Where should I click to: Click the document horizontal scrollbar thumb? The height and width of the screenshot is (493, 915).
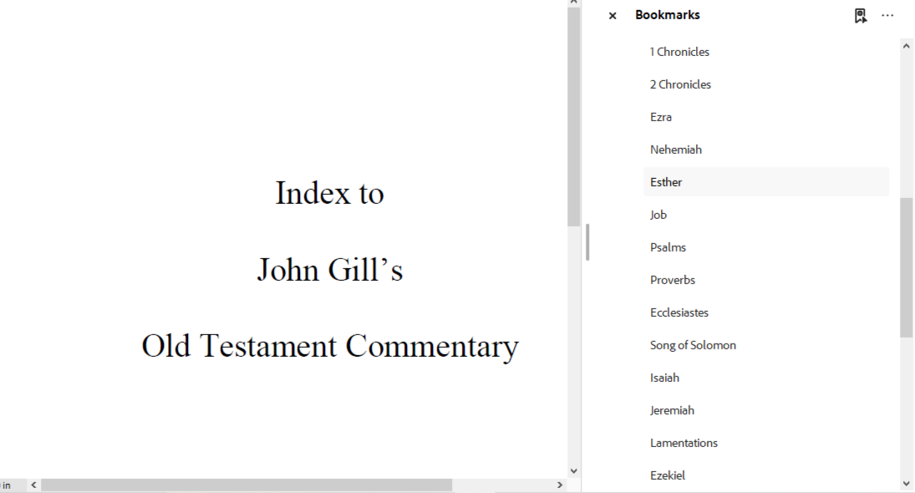point(247,485)
